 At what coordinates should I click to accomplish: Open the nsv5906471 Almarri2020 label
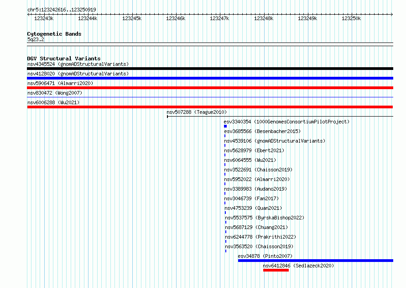point(60,83)
